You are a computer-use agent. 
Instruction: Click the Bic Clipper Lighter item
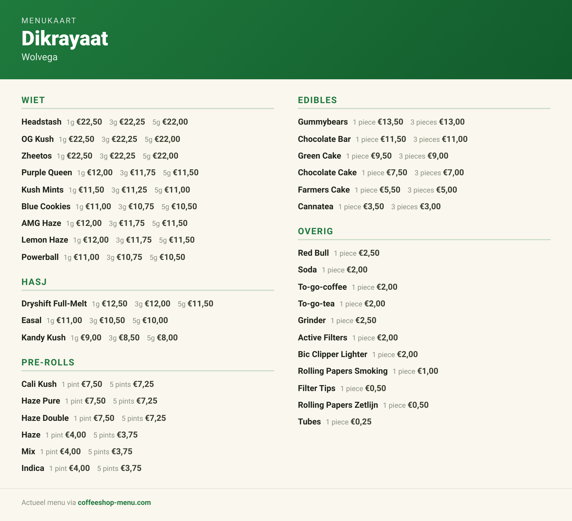pos(332,354)
